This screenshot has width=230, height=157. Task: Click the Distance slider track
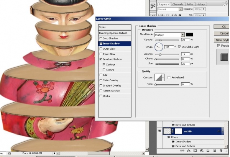coord(167,54)
